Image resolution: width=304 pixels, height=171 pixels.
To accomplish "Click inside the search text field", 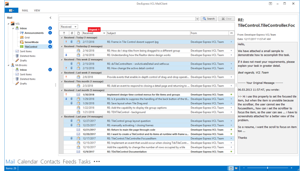I will 127,19.
